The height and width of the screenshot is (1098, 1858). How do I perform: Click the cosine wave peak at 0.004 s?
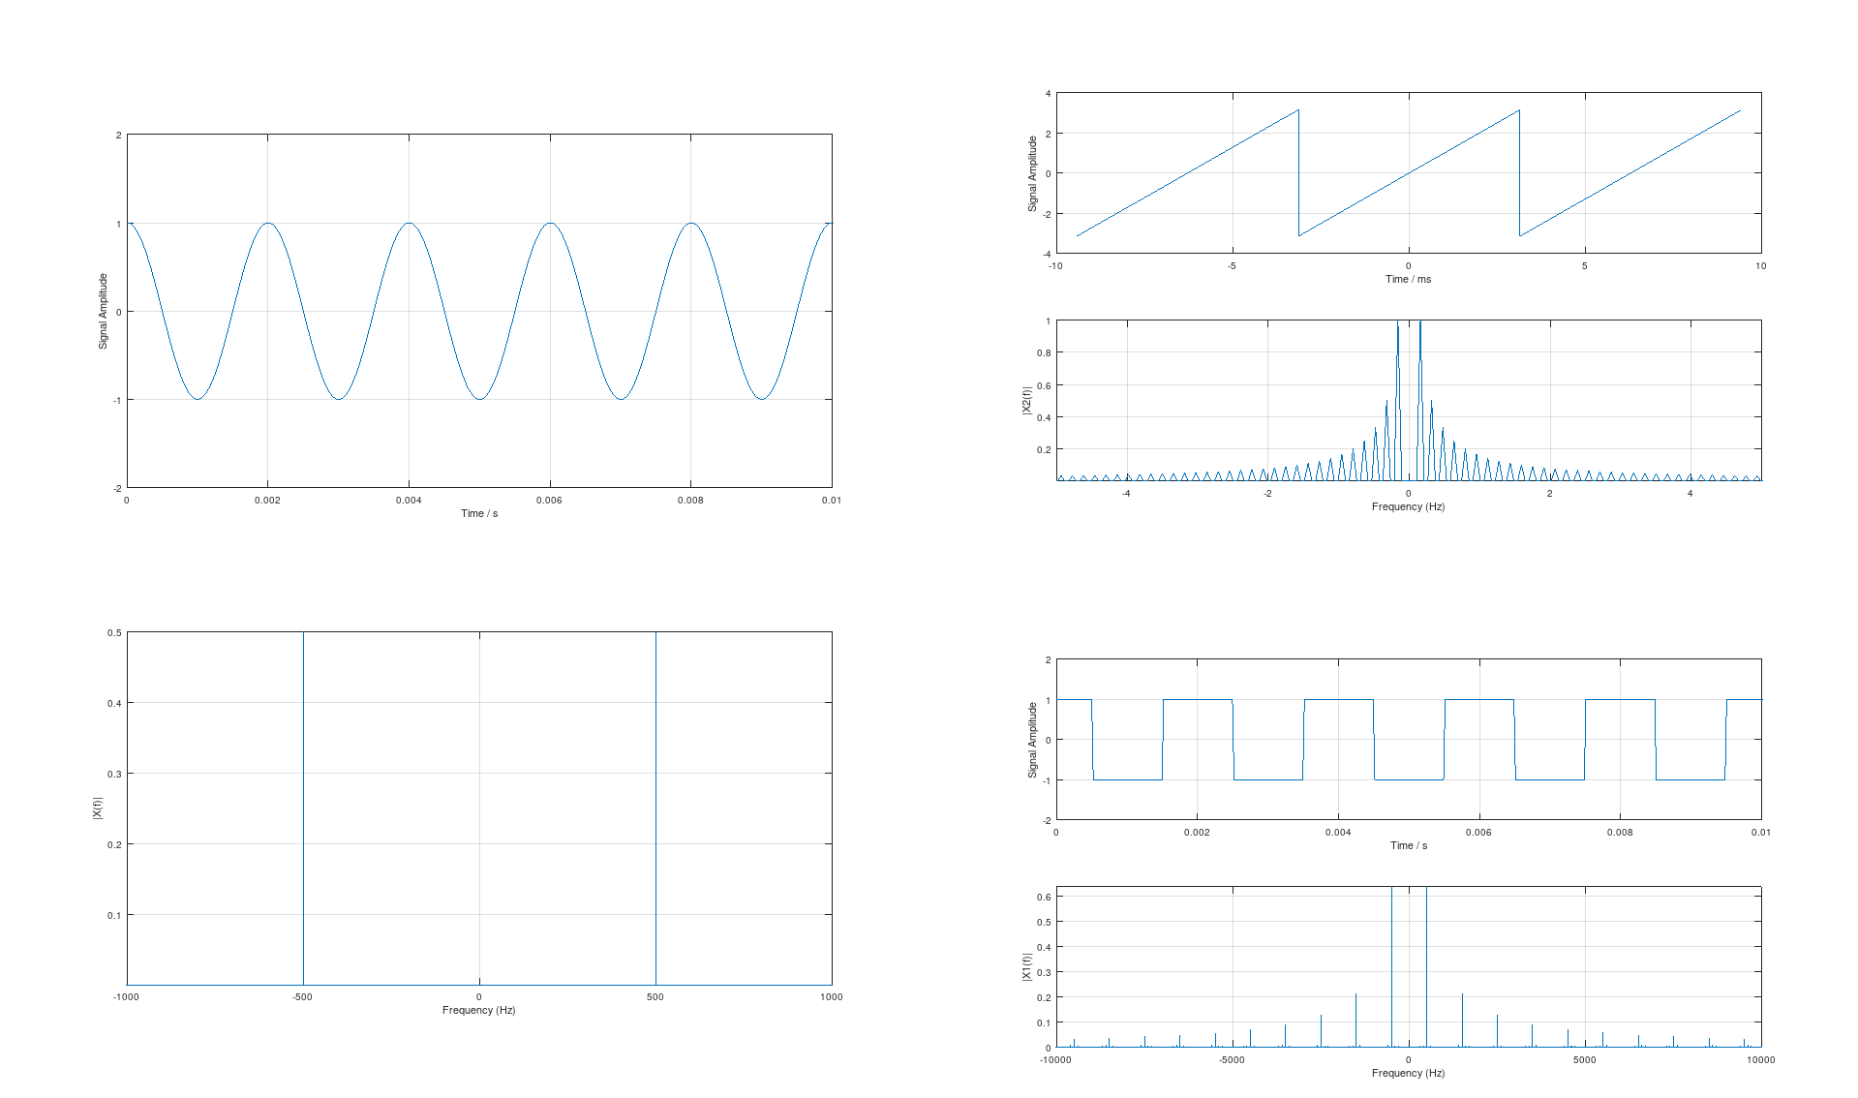click(410, 224)
